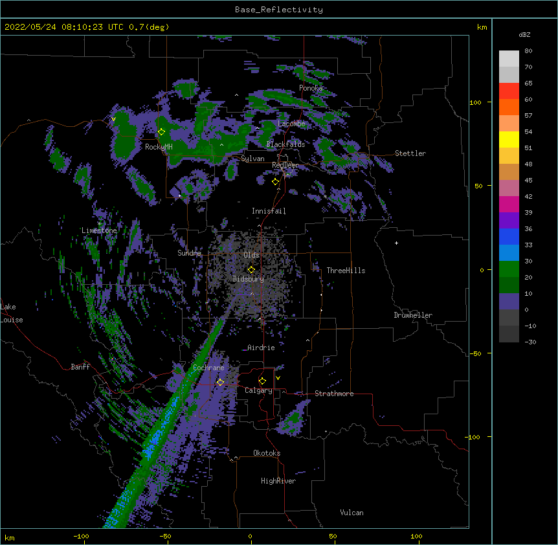558x545 pixels.
Task: Click the Innisfail city label
Action: pos(269,211)
